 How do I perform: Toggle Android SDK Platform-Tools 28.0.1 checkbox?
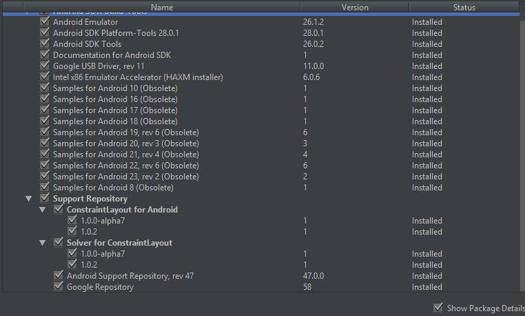45,33
